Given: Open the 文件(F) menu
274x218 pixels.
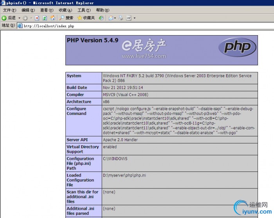Looking at the screenshot, I should coord(9,10).
